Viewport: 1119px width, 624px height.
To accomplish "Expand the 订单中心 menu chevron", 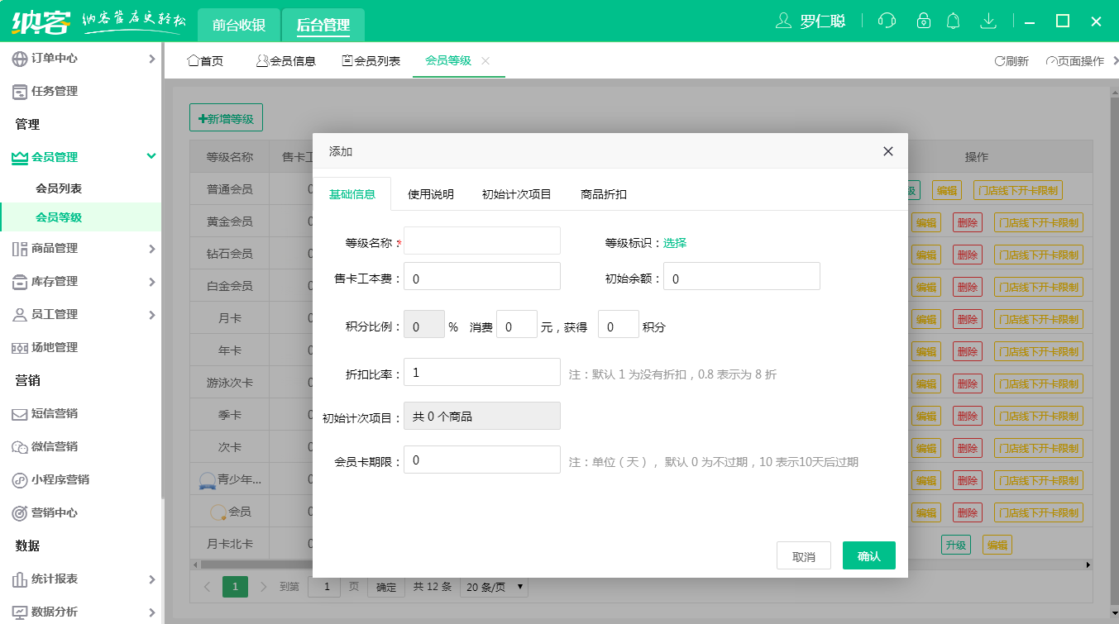I will (x=151, y=59).
